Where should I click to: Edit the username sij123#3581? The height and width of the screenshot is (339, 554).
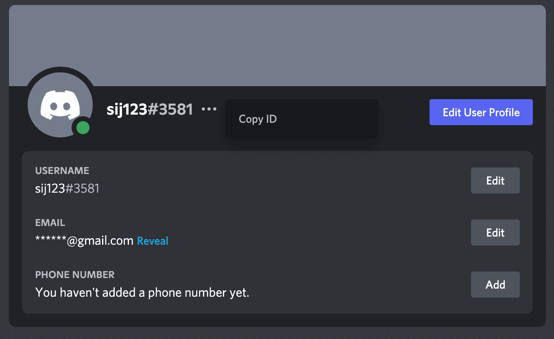pos(495,180)
